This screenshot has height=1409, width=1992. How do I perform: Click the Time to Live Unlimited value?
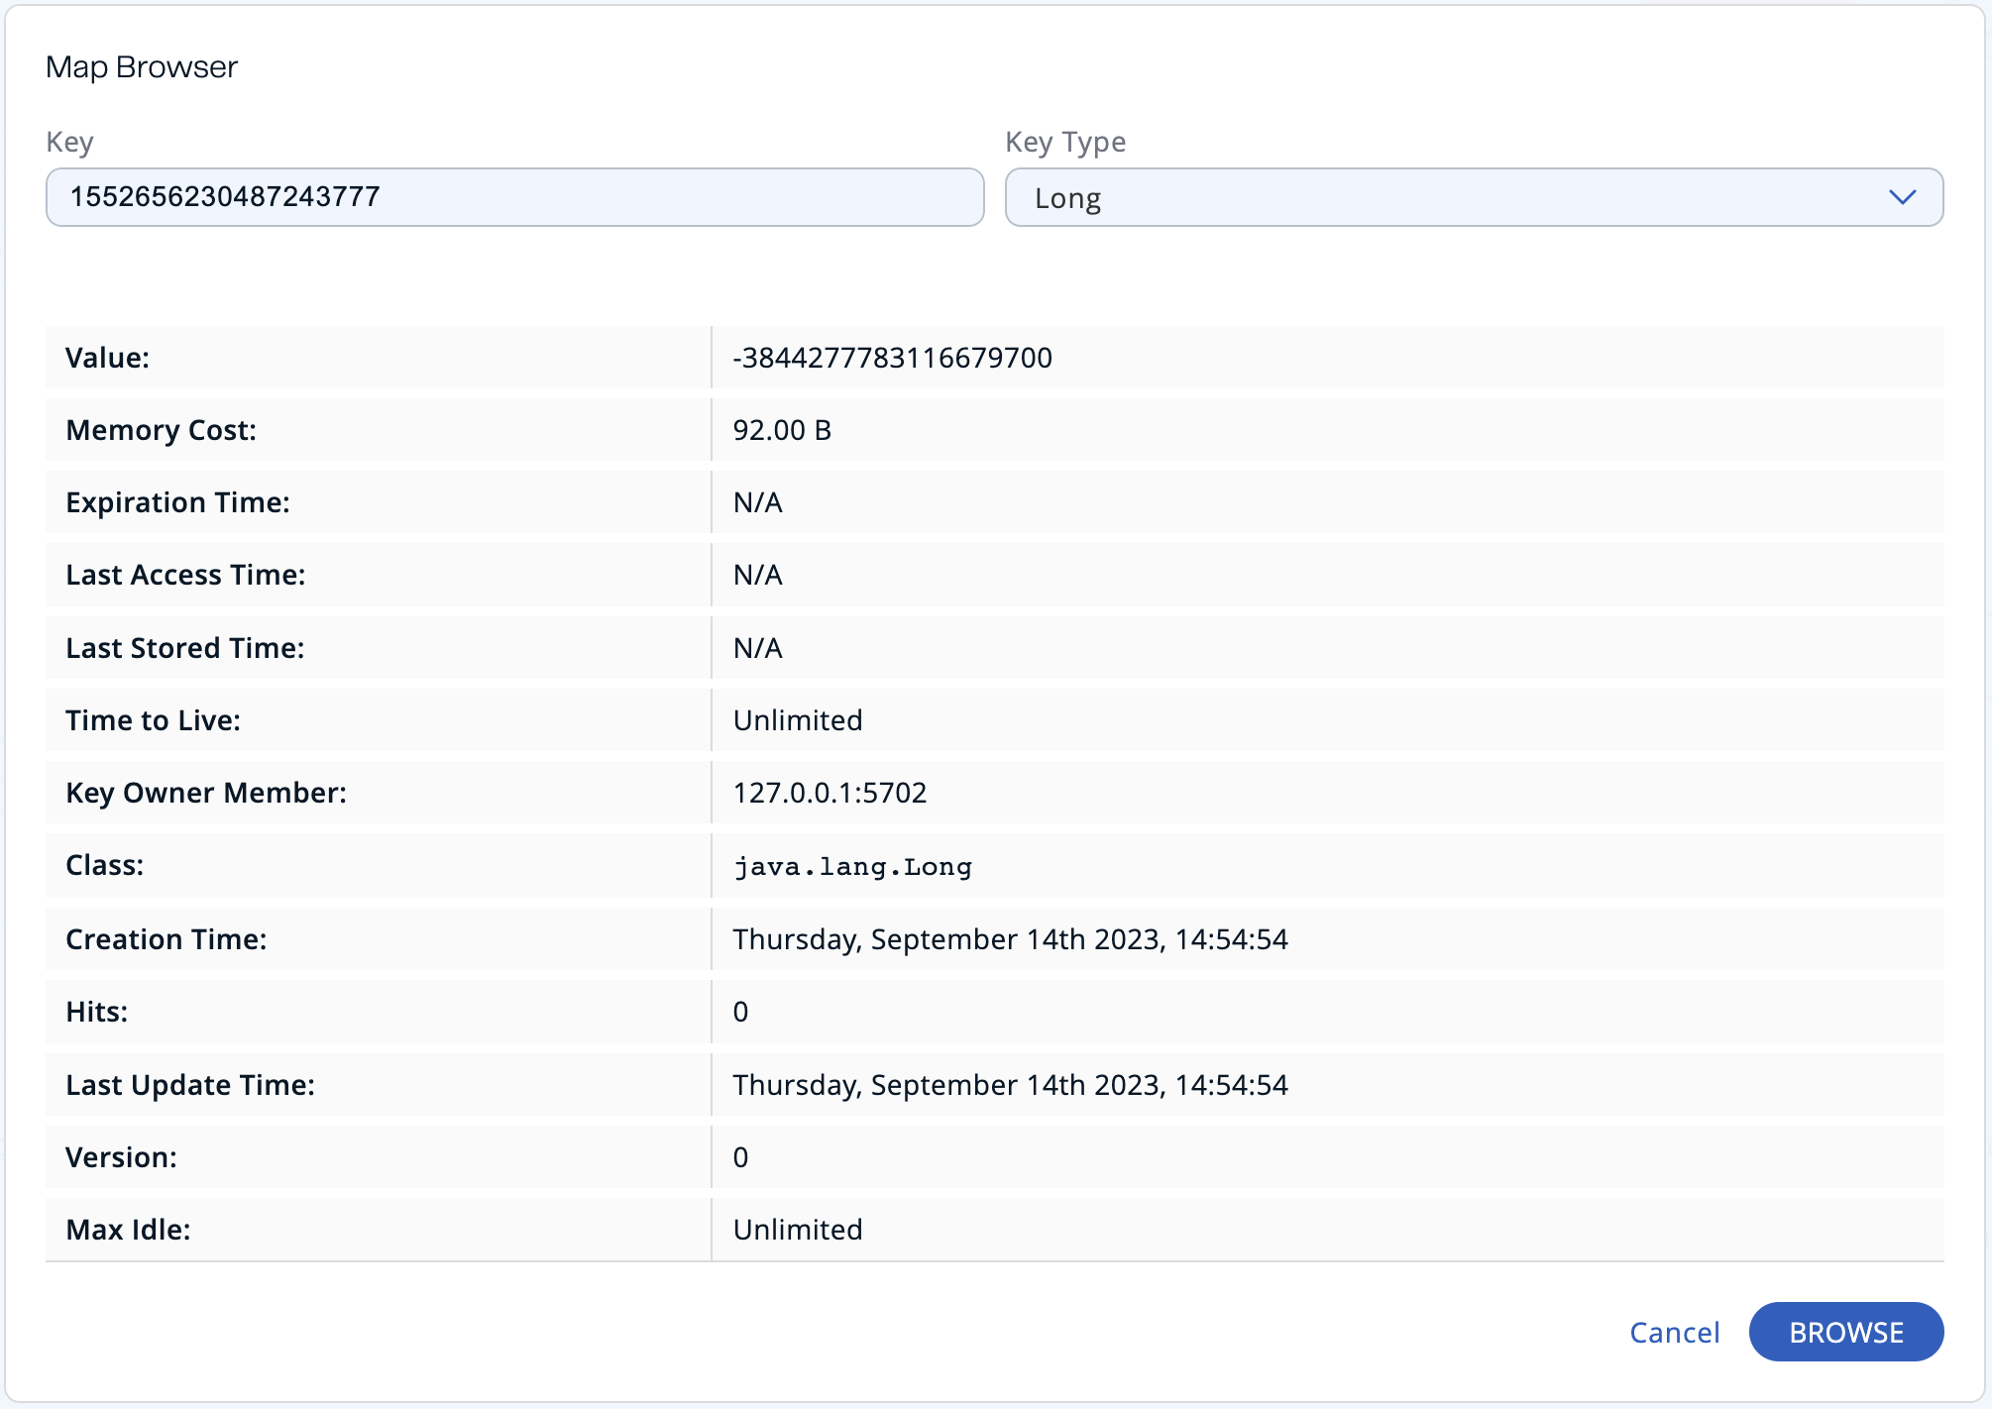(798, 720)
